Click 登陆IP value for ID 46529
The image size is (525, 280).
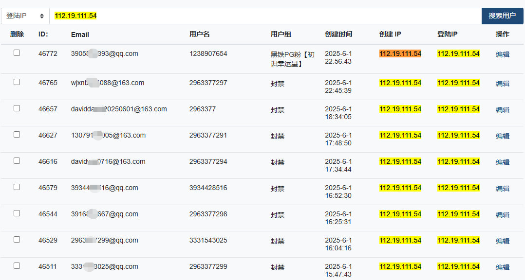click(459, 240)
